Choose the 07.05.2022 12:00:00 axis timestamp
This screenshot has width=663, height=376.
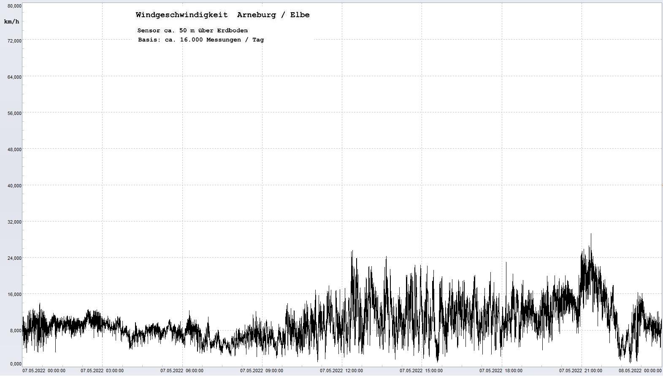341,371
